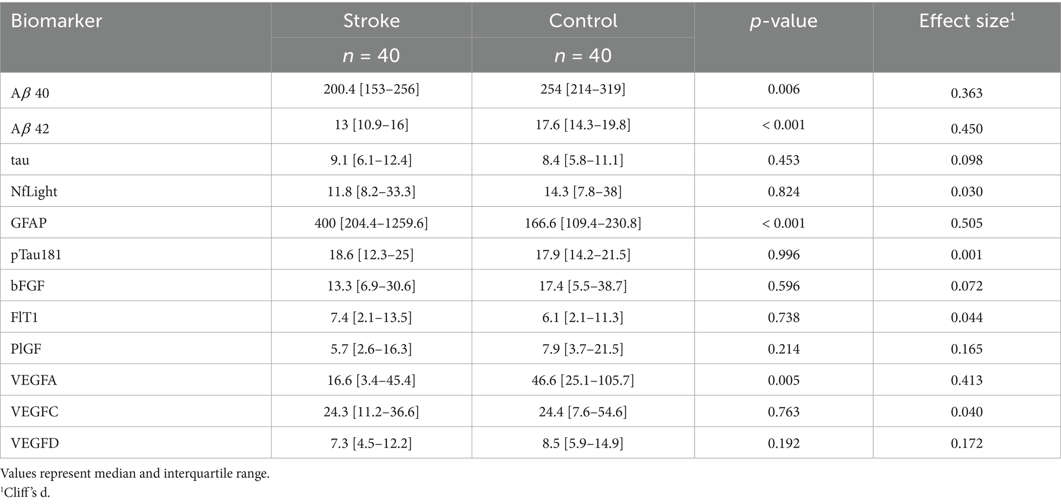This screenshot has height=504, width=1061.
Task: Click control value 46.6 [25.1–105.7]
Action: tap(583, 380)
